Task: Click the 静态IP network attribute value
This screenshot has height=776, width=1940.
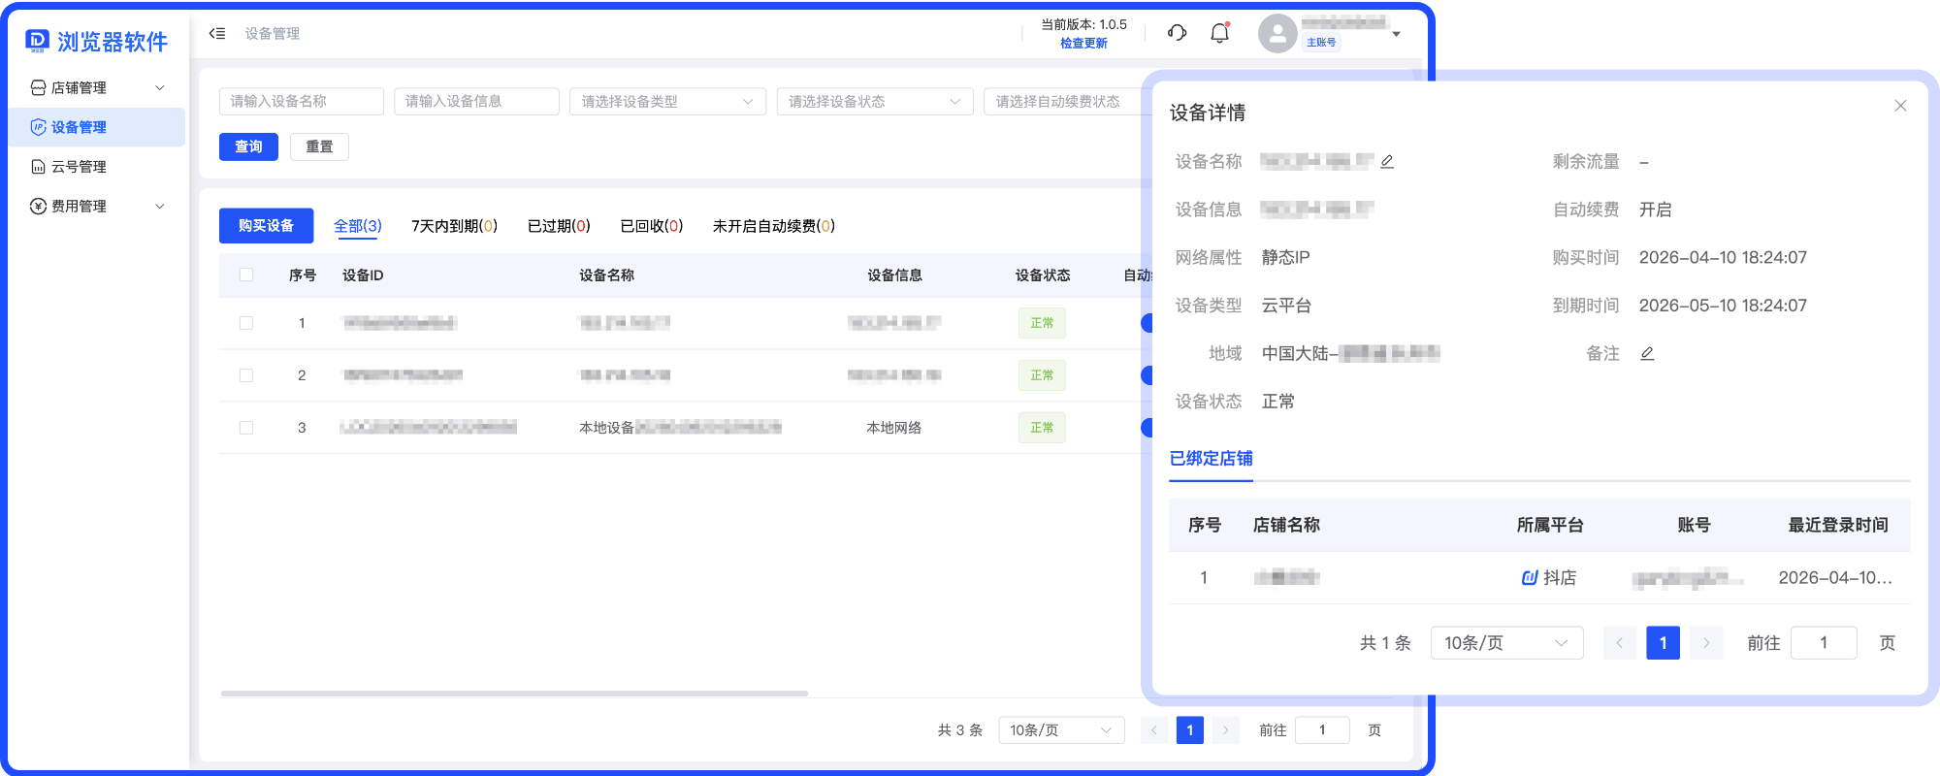Action: [1285, 257]
